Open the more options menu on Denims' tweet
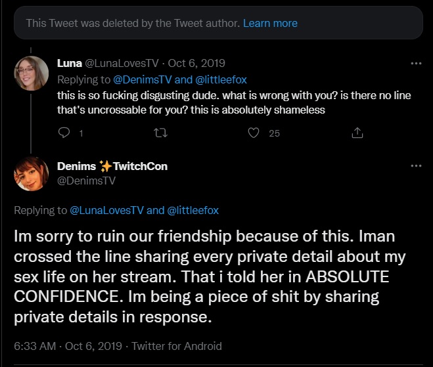This screenshot has width=433, height=367. coord(415,166)
